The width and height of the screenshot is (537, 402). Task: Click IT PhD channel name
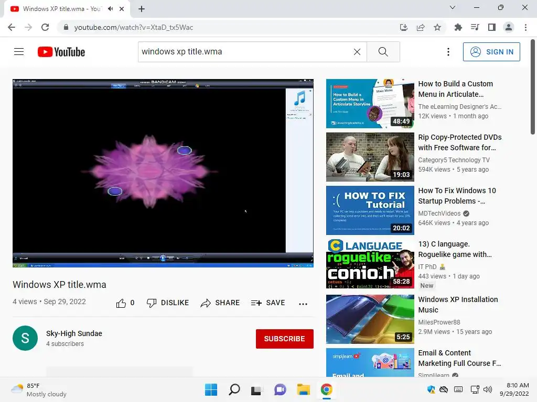(427, 266)
